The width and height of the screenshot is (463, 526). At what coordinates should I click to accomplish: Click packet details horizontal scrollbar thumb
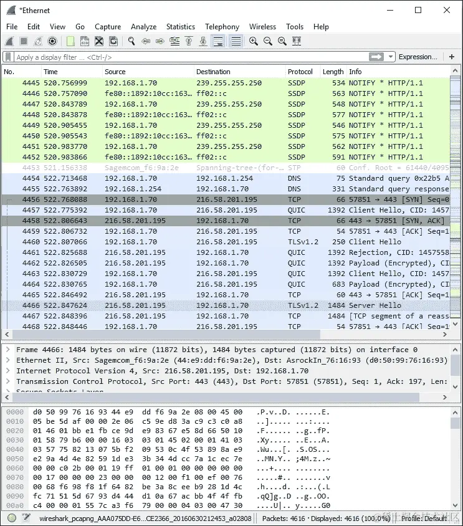pos(216,397)
